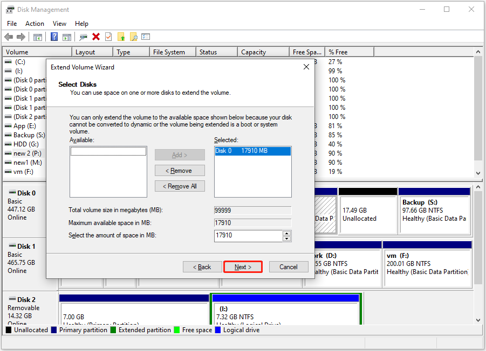Click the properties checklist toolbar icon
486x351 pixels.
[x=146, y=37]
